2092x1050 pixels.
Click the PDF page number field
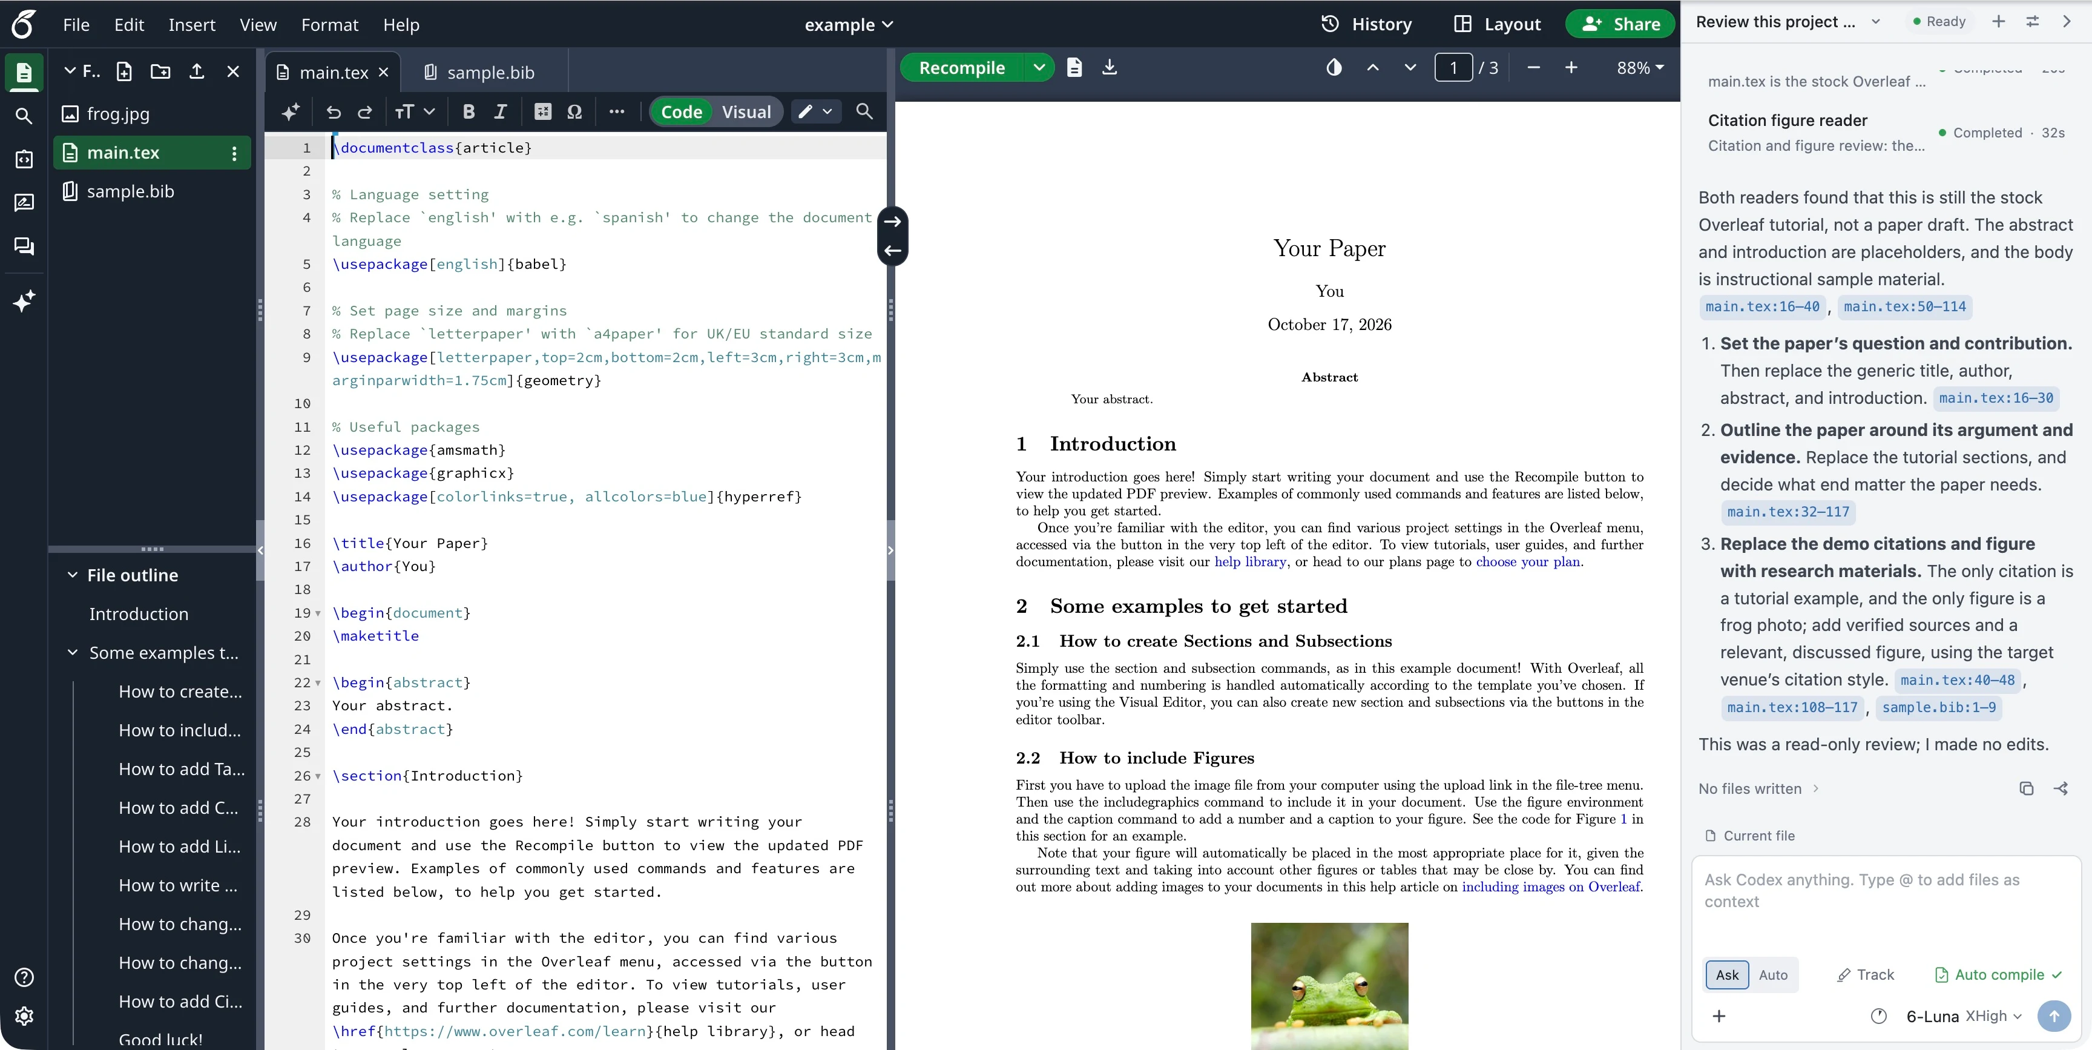(x=1452, y=67)
